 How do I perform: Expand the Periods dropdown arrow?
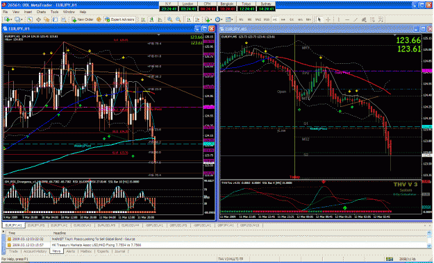coord(222,19)
